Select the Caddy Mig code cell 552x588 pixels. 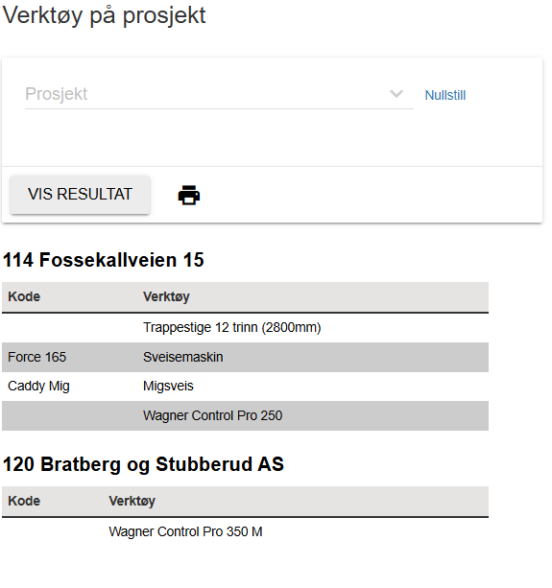(x=38, y=386)
